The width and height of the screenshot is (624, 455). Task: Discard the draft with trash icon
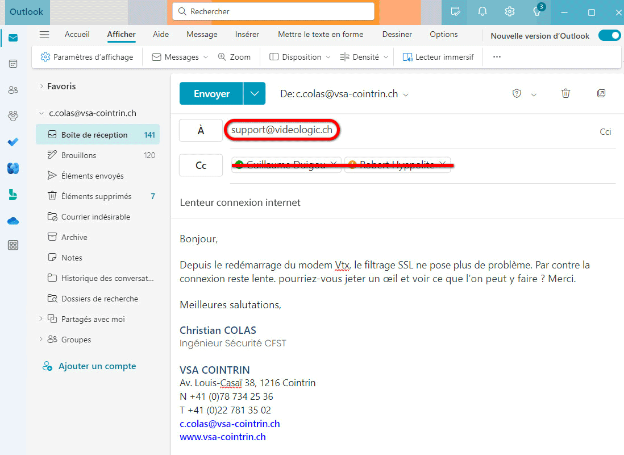pyautogui.click(x=565, y=94)
